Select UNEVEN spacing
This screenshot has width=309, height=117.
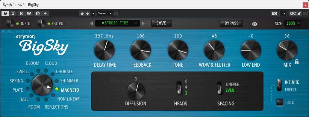tap(233, 85)
